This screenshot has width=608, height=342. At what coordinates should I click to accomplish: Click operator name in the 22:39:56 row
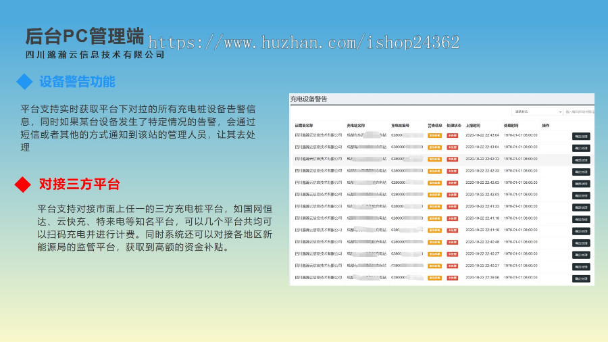pos(318,278)
